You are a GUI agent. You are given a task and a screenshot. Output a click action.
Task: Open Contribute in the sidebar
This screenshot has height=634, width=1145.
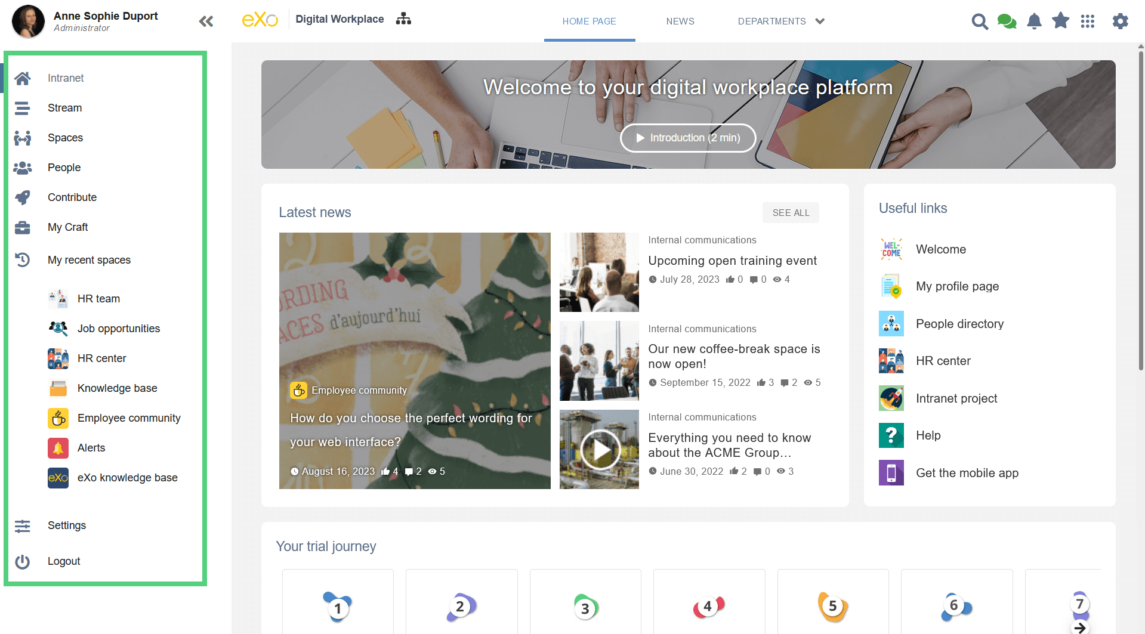(x=72, y=197)
